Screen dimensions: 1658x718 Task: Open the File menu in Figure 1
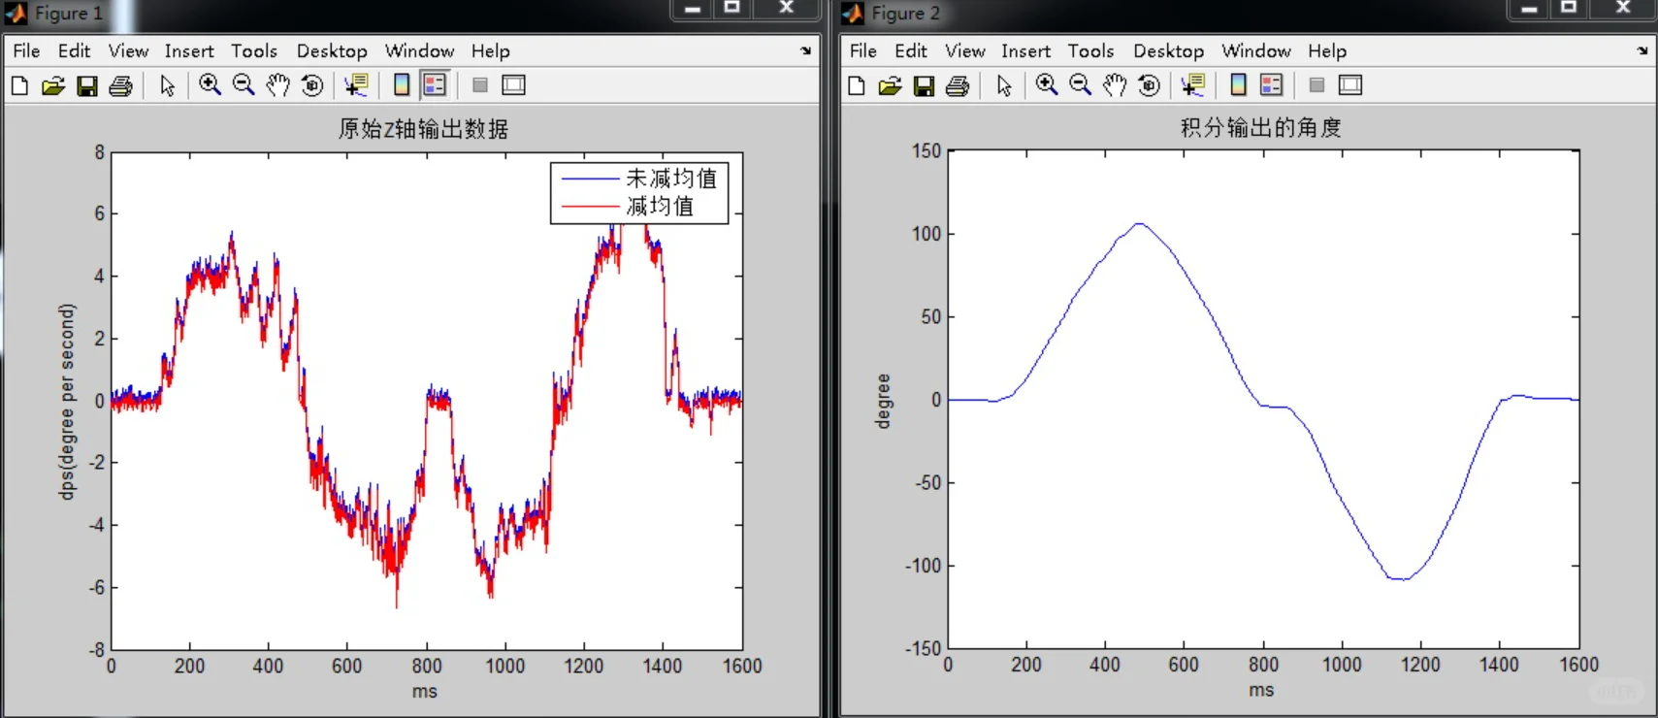[26, 51]
